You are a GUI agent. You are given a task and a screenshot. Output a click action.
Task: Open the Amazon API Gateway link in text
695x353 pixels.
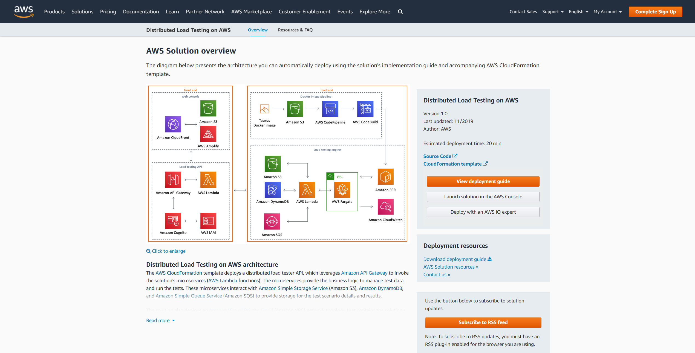[364, 273]
